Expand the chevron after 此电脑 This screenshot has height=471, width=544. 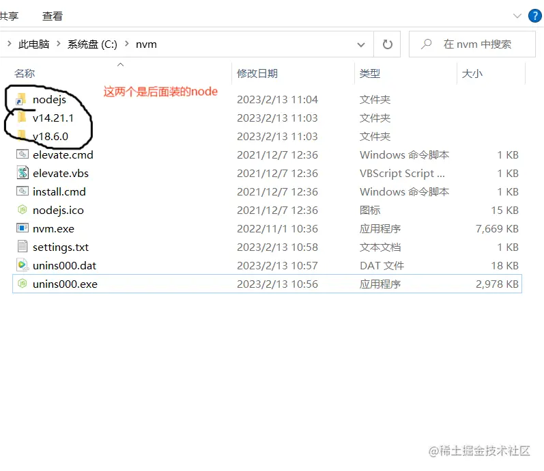59,44
